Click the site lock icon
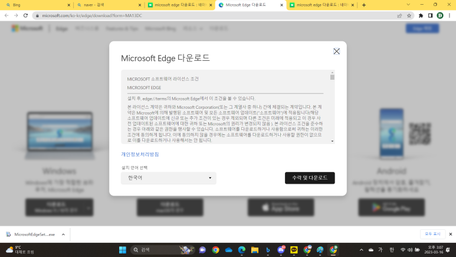Viewport: 456px width, 257px height. pyautogui.click(x=37, y=15)
